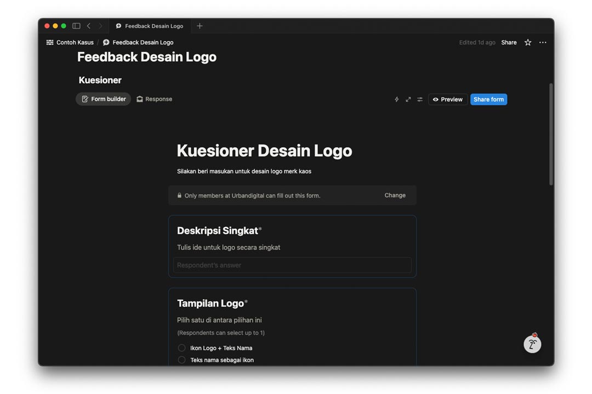Image resolution: width=592 pixels, height=394 pixels.
Task: Expand form to full page view
Action: coord(408,100)
